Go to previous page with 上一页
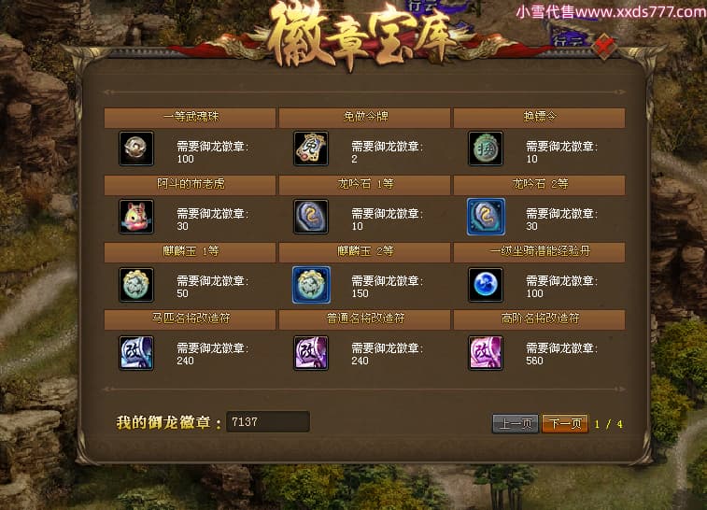Viewport: 707px width, 510px height. [516, 424]
